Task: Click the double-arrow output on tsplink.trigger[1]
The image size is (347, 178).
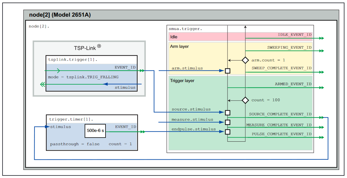Action: (42, 84)
